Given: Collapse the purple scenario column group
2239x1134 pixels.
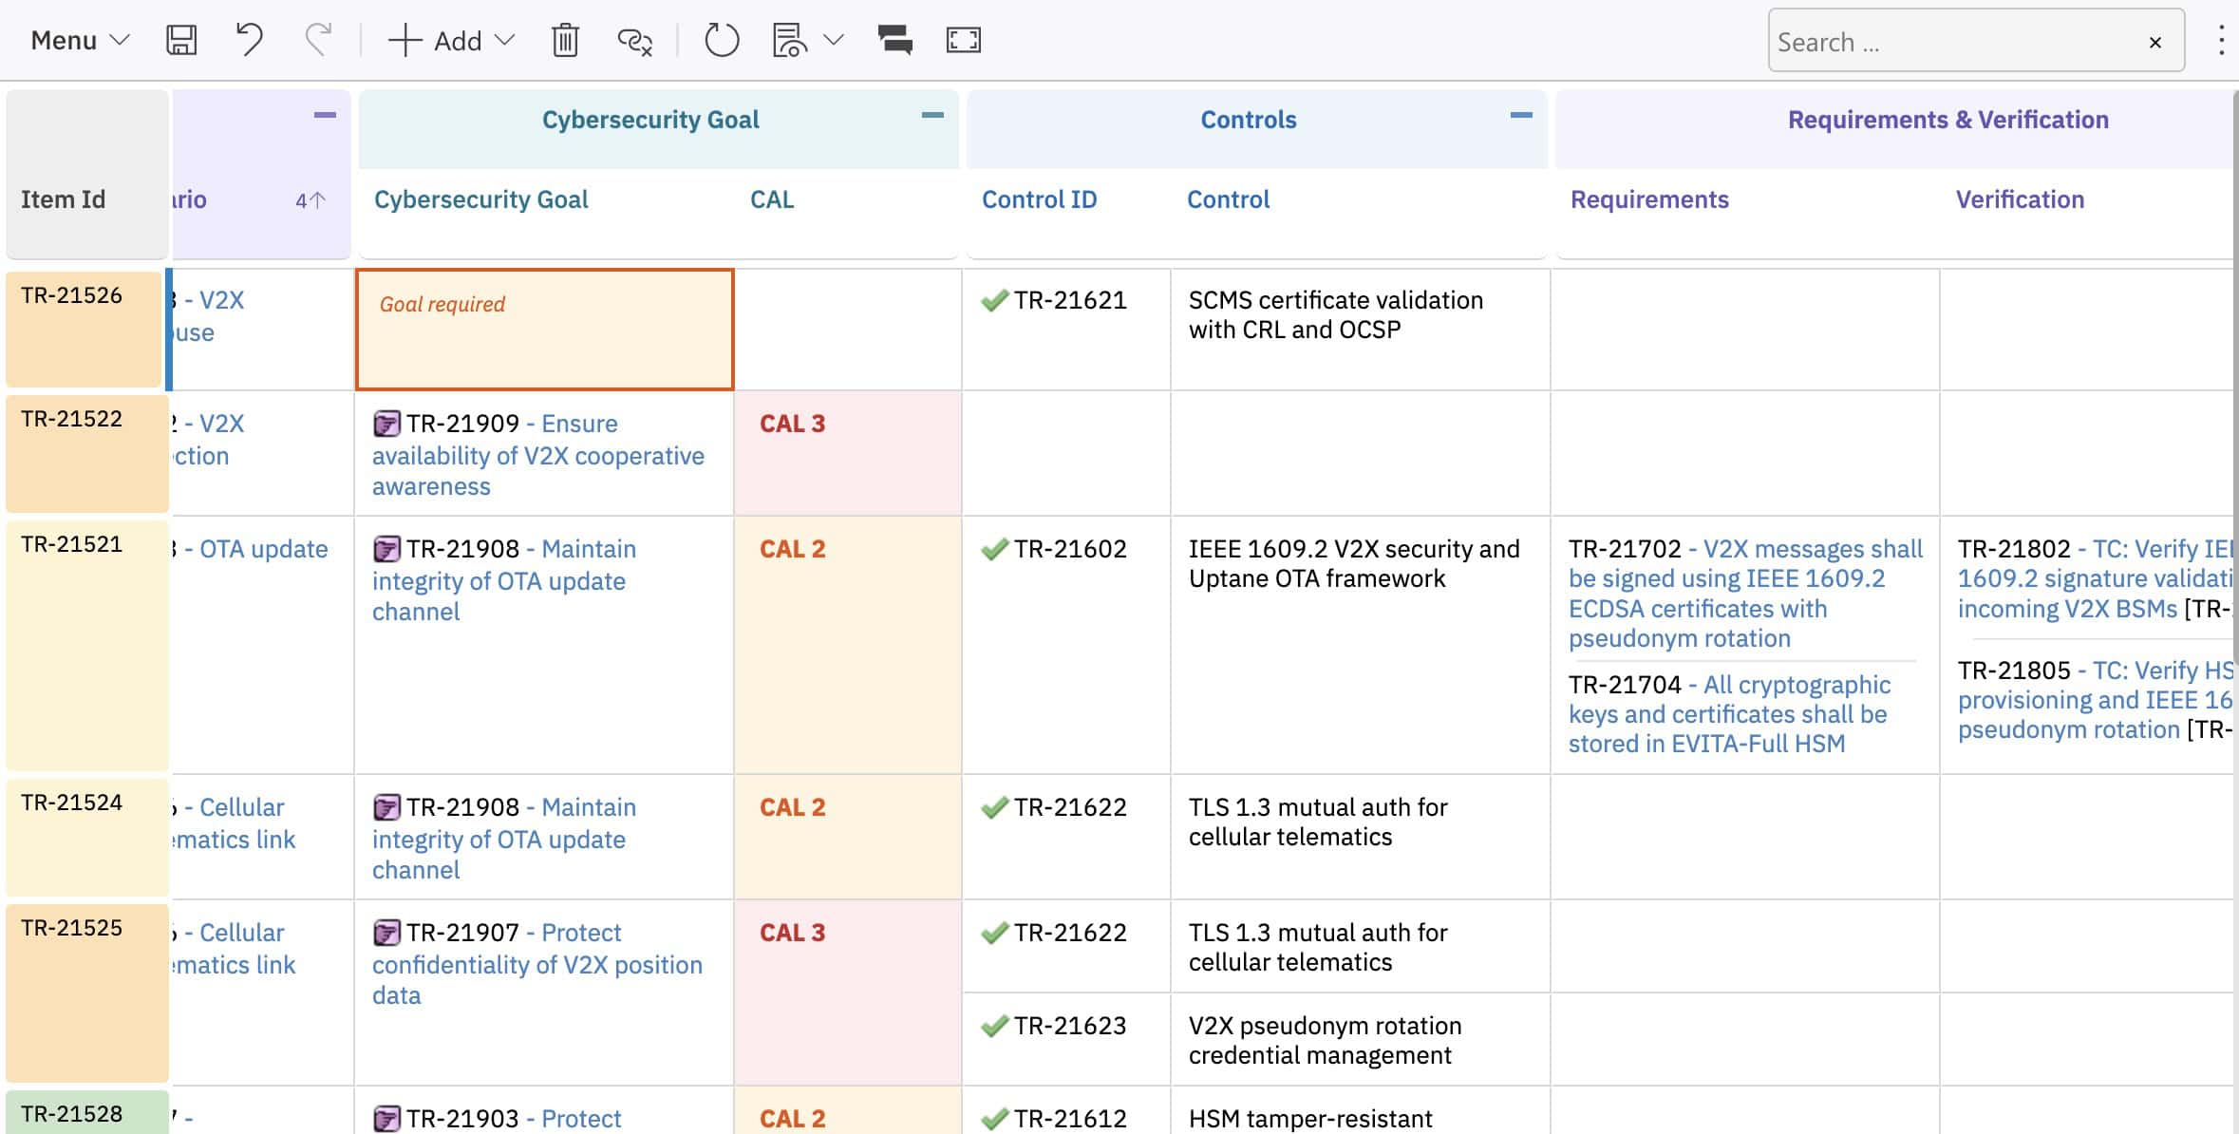Looking at the screenshot, I should (325, 115).
